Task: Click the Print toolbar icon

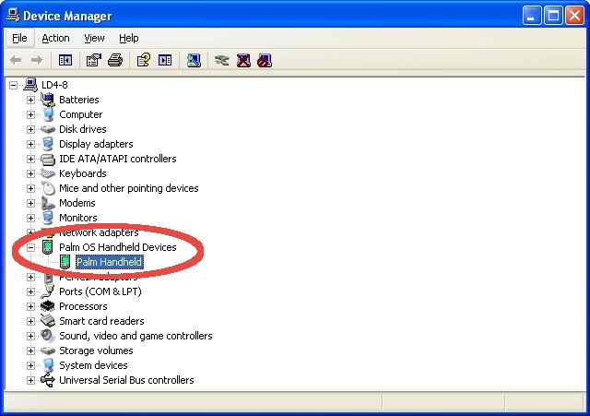Action: click(x=115, y=60)
